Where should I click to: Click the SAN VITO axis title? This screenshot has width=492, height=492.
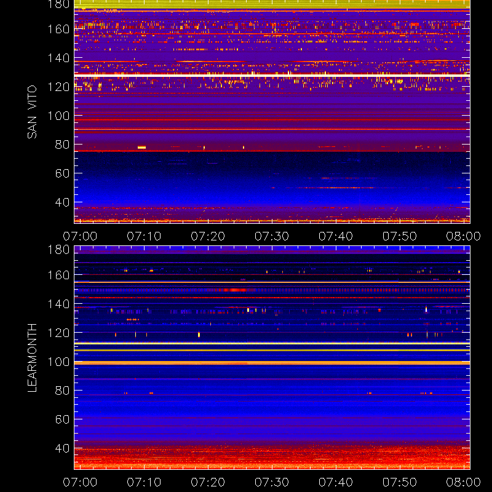[x=32, y=112]
